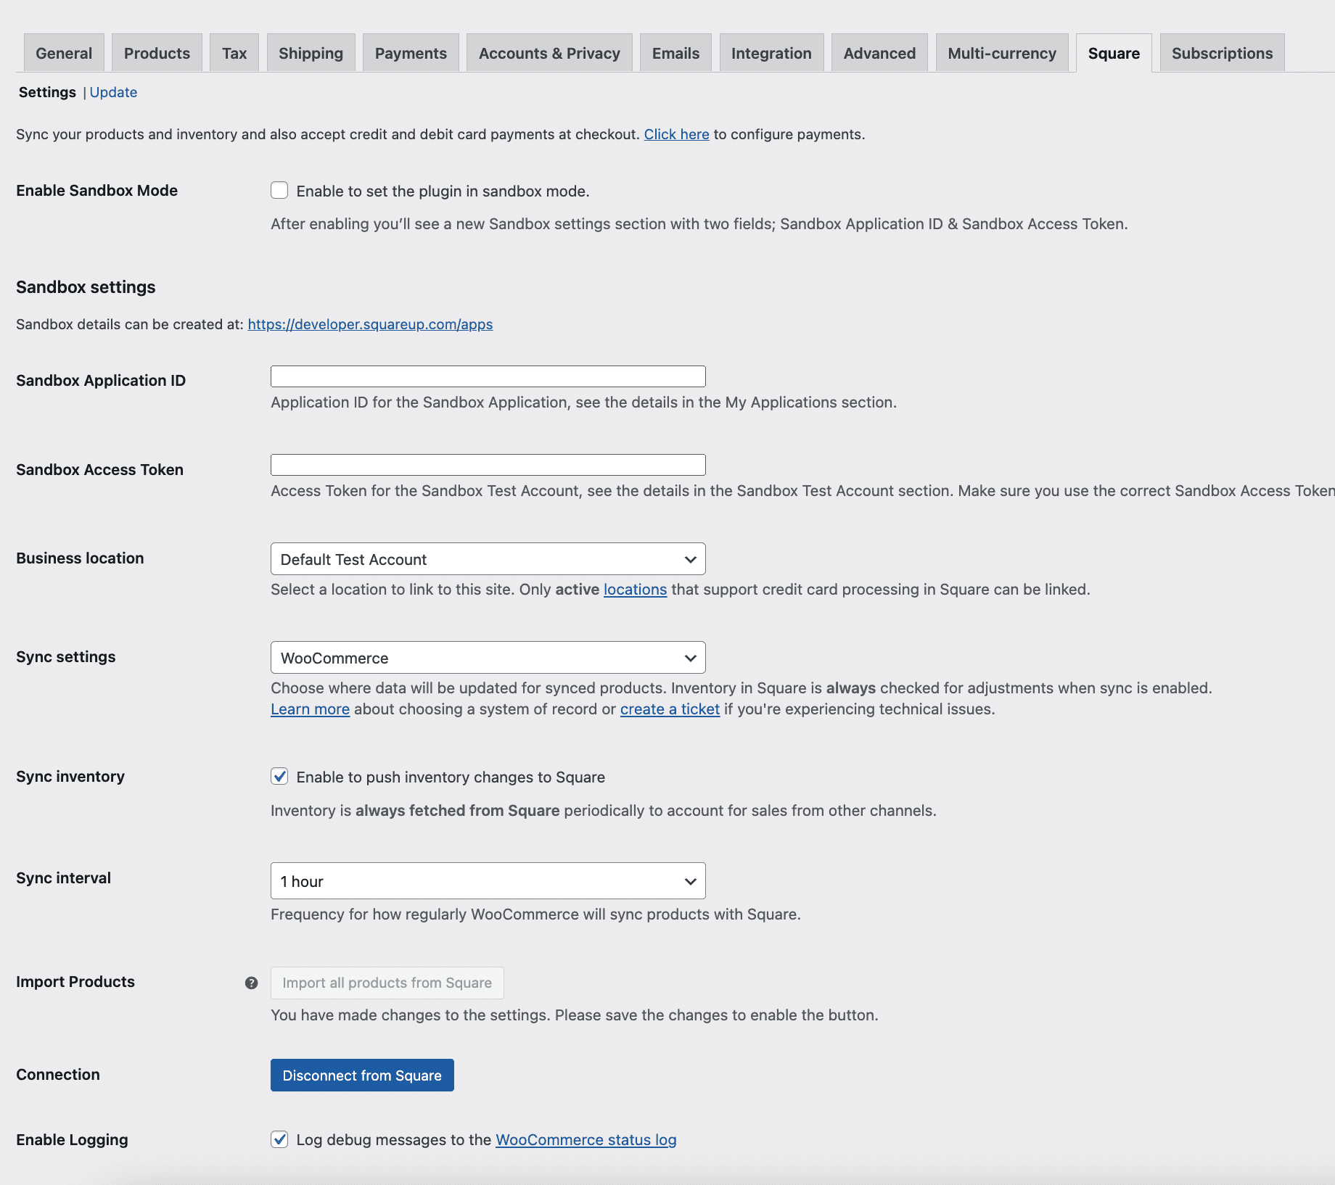Click the create a ticket link
Viewport: 1335px width, 1185px height.
pos(669,709)
